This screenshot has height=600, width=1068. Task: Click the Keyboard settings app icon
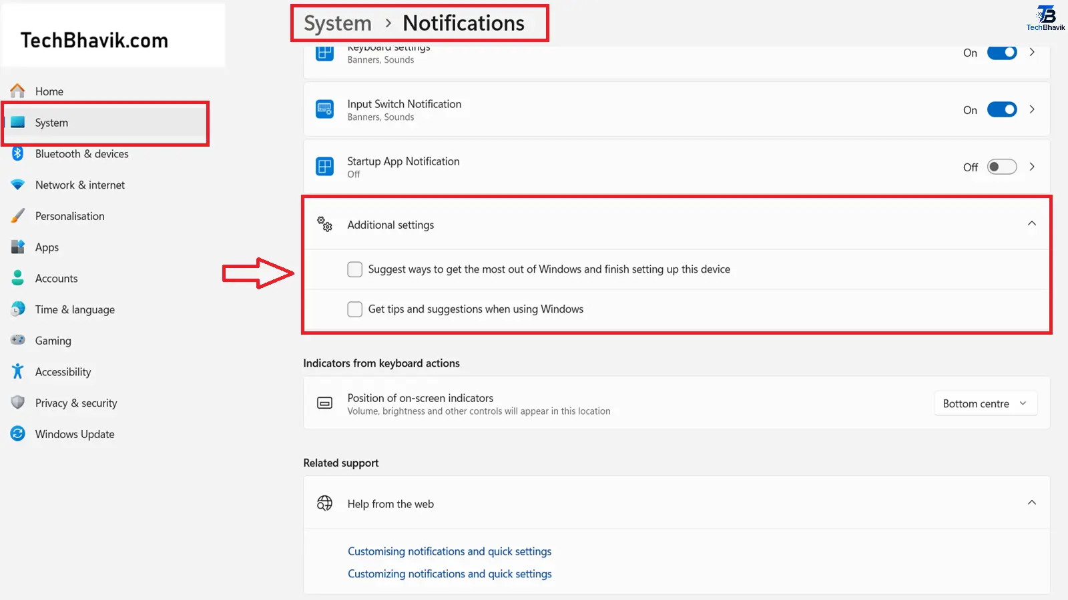325,53
